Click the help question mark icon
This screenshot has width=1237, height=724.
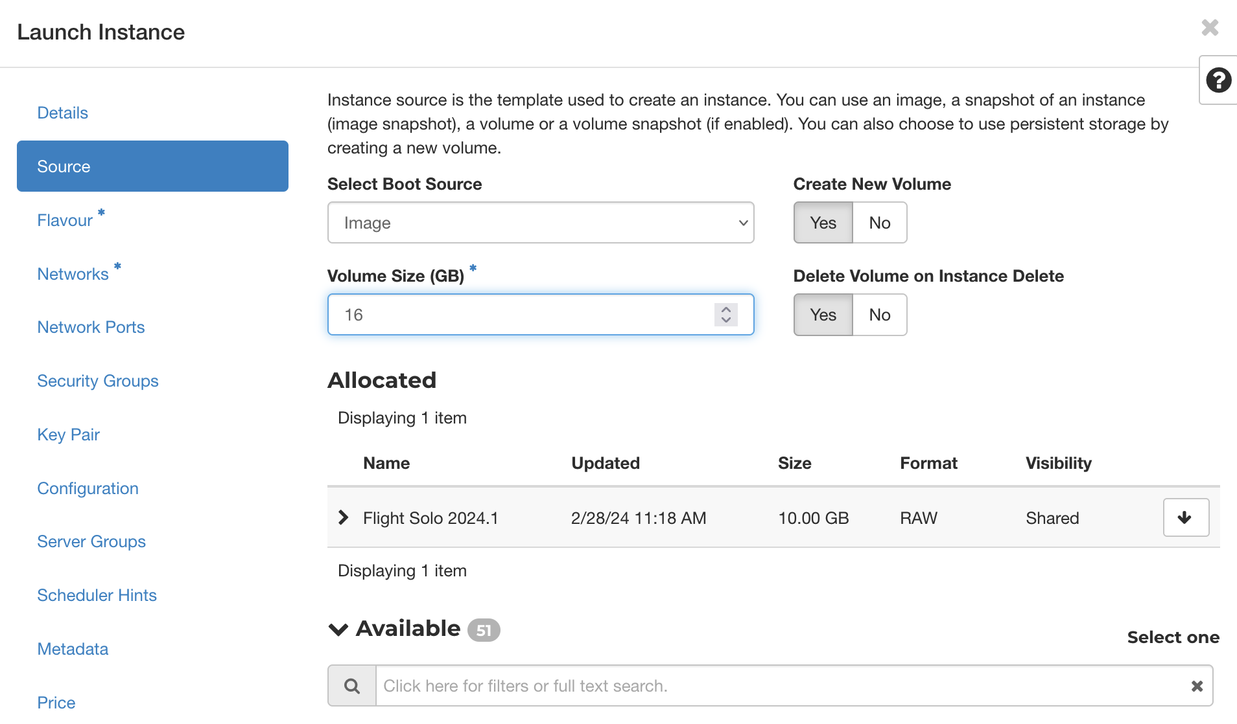point(1218,80)
